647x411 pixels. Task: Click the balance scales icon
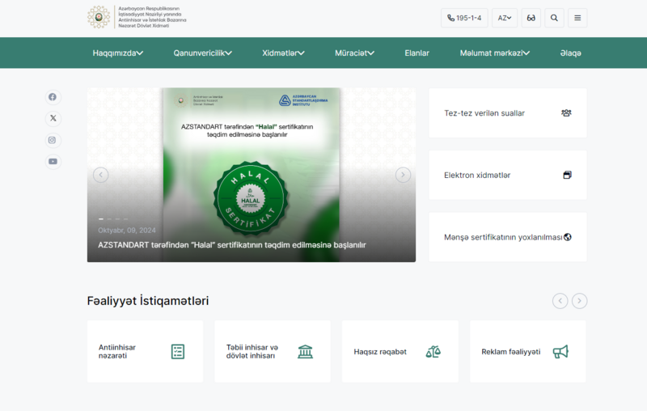433,352
